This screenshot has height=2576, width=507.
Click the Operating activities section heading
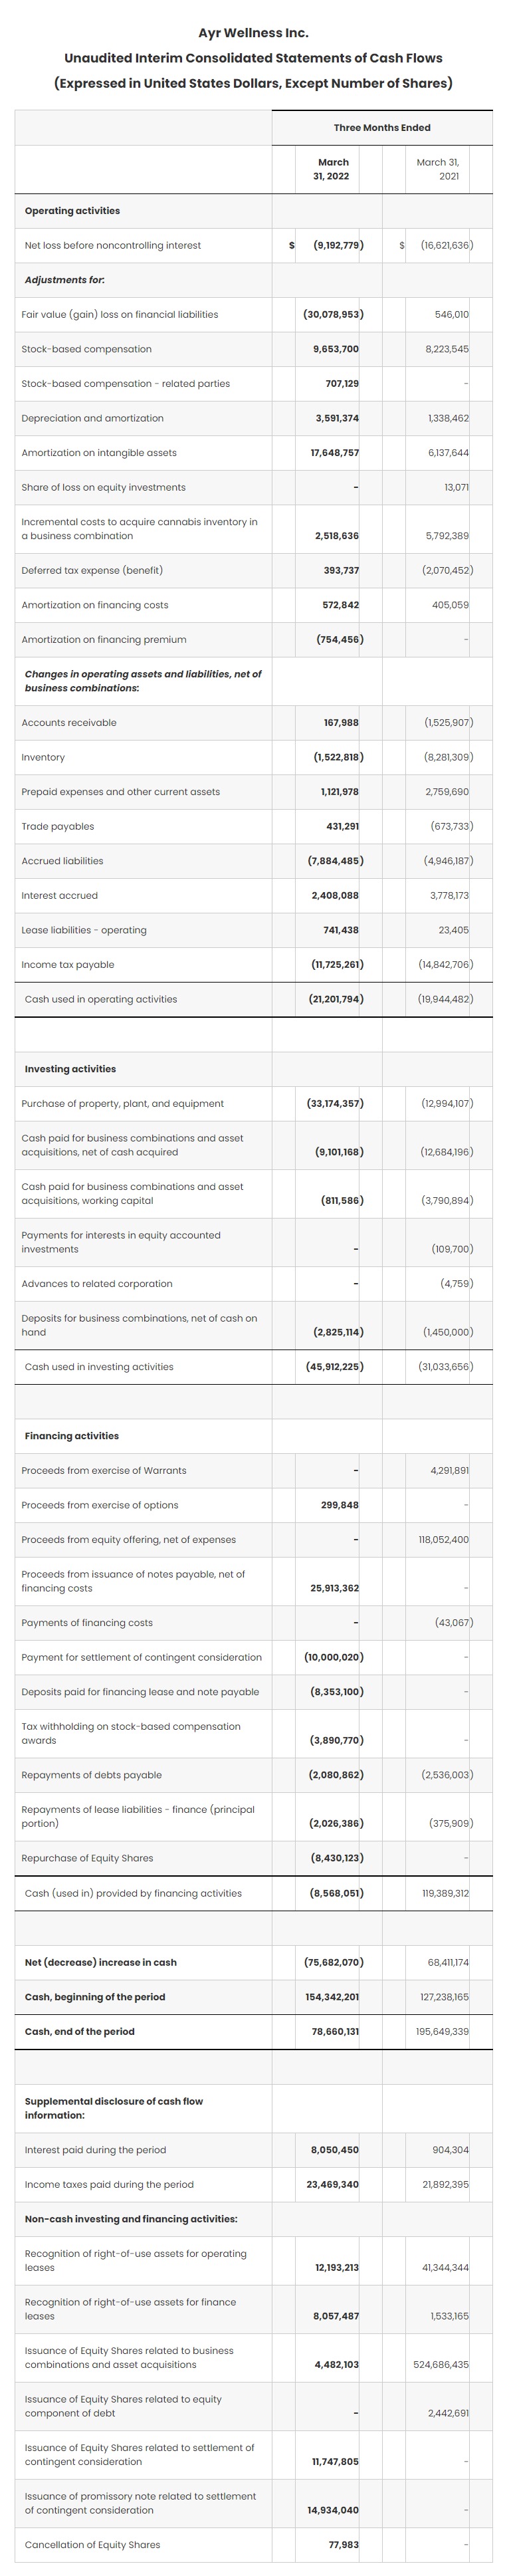point(72,211)
